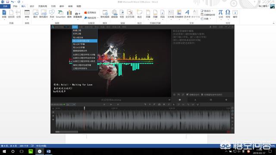The image size is (276, 155).
Task: Switch to the Home (开始) tab
Action: point(15,6)
